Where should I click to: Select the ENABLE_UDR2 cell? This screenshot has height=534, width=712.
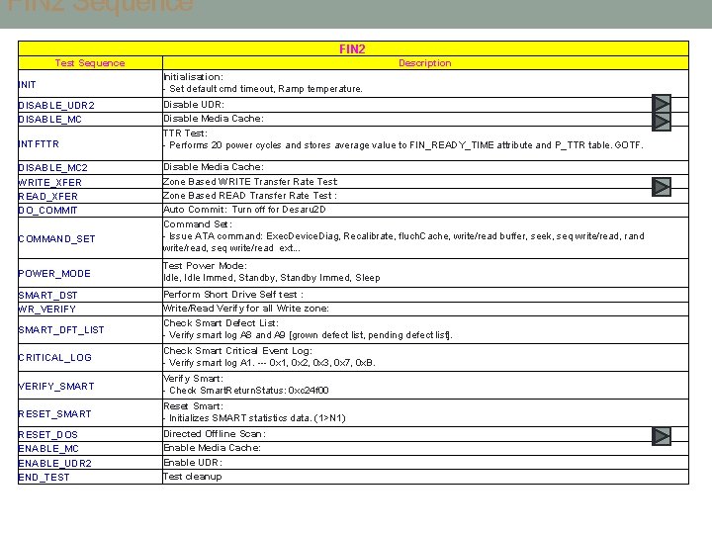click(x=90, y=463)
